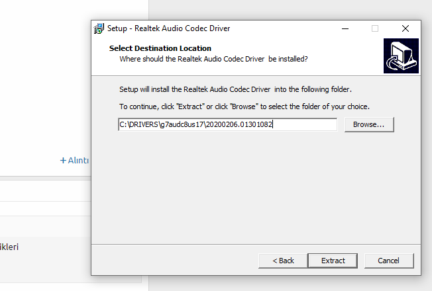Screen dimensions: 432x291
Task: Click the plus symbol before Alıntı
Action: click(64, 160)
